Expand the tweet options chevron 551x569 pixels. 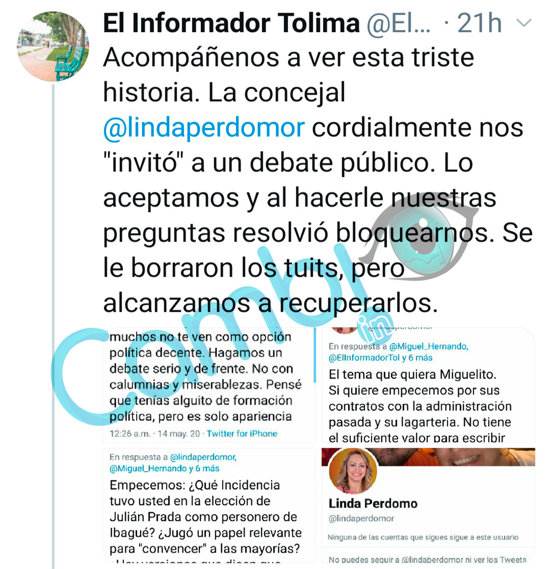point(524,23)
